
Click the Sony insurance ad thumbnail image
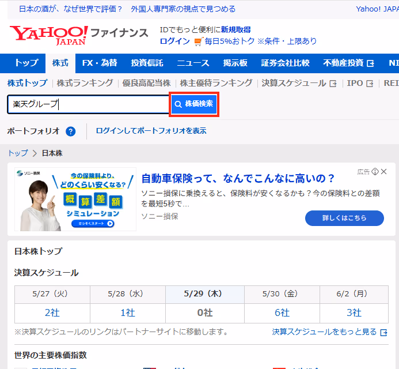click(75, 199)
